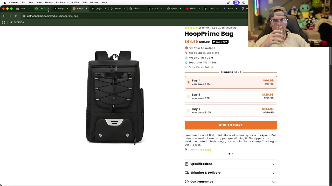Click the delivery truck icon beside Shipping
Image resolution: width=332 pixels, height=186 pixels.
(186, 173)
